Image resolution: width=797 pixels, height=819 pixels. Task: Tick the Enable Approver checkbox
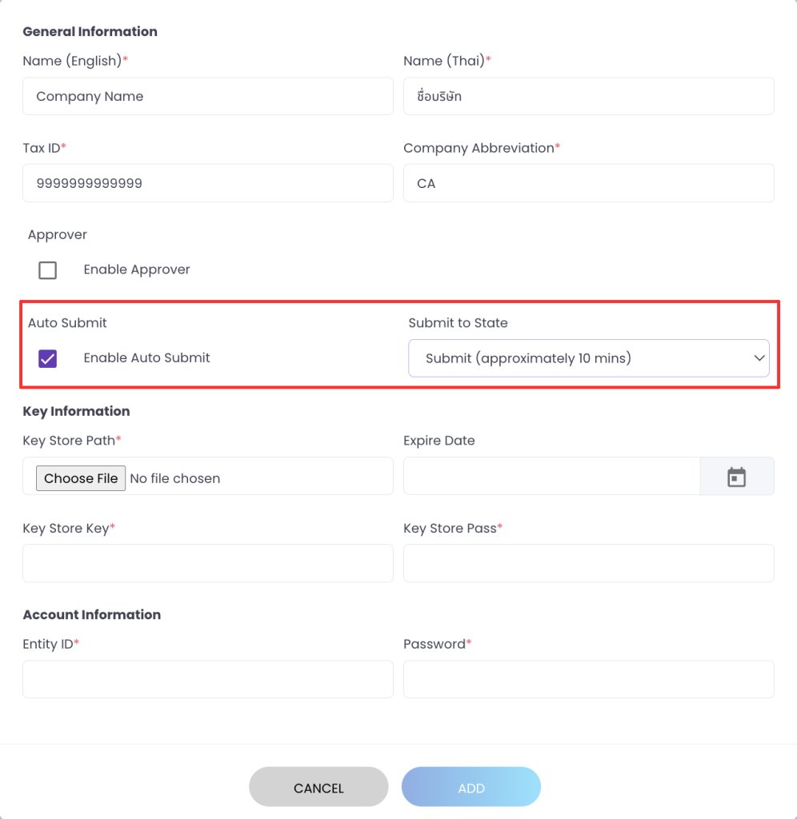click(48, 270)
